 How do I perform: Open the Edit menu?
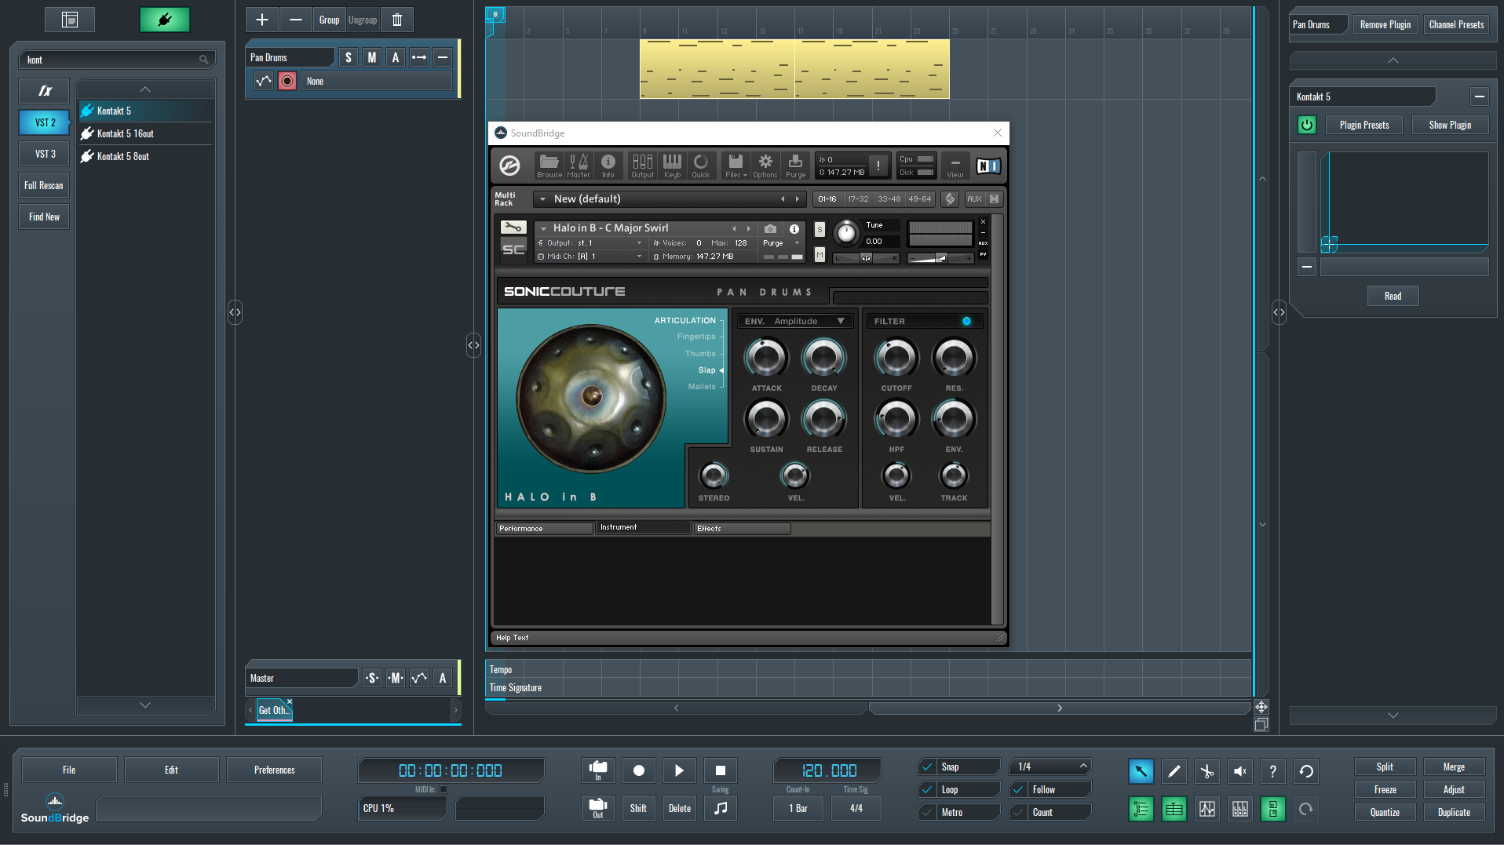point(171,770)
